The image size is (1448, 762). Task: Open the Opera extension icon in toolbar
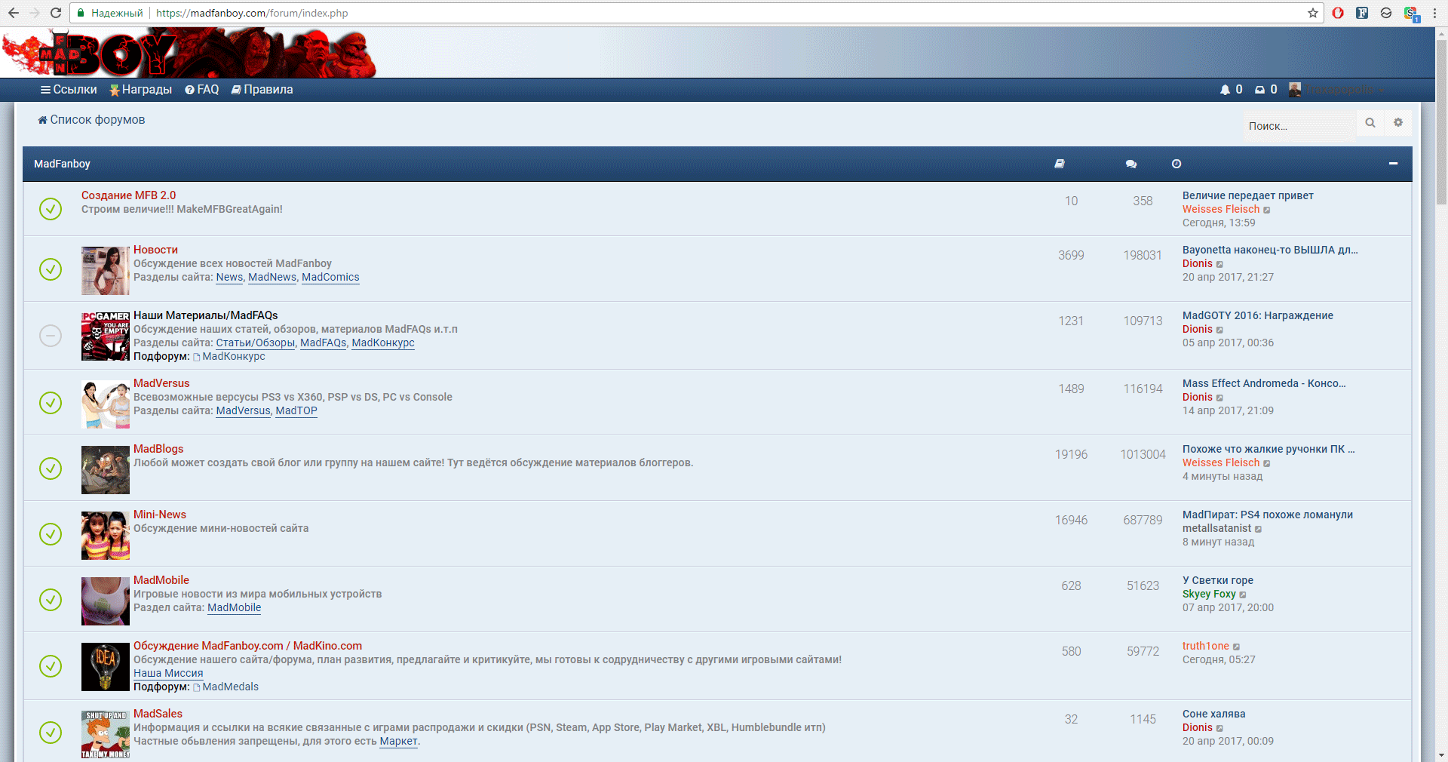pyautogui.click(x=1338, y=13)
